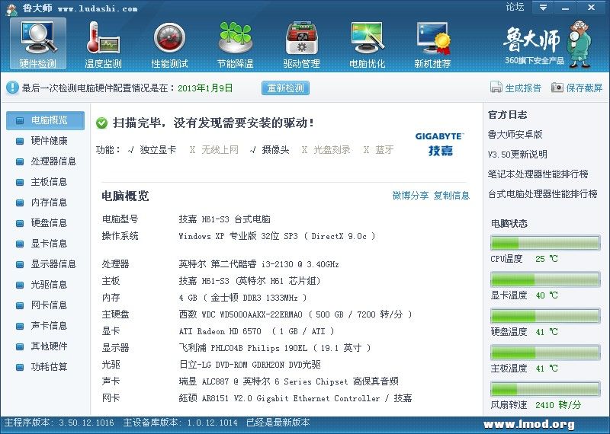Go to 驱动管理 driver management

[x=301, y=43]
